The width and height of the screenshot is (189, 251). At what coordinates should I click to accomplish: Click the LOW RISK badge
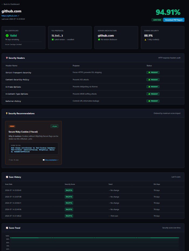157,20
